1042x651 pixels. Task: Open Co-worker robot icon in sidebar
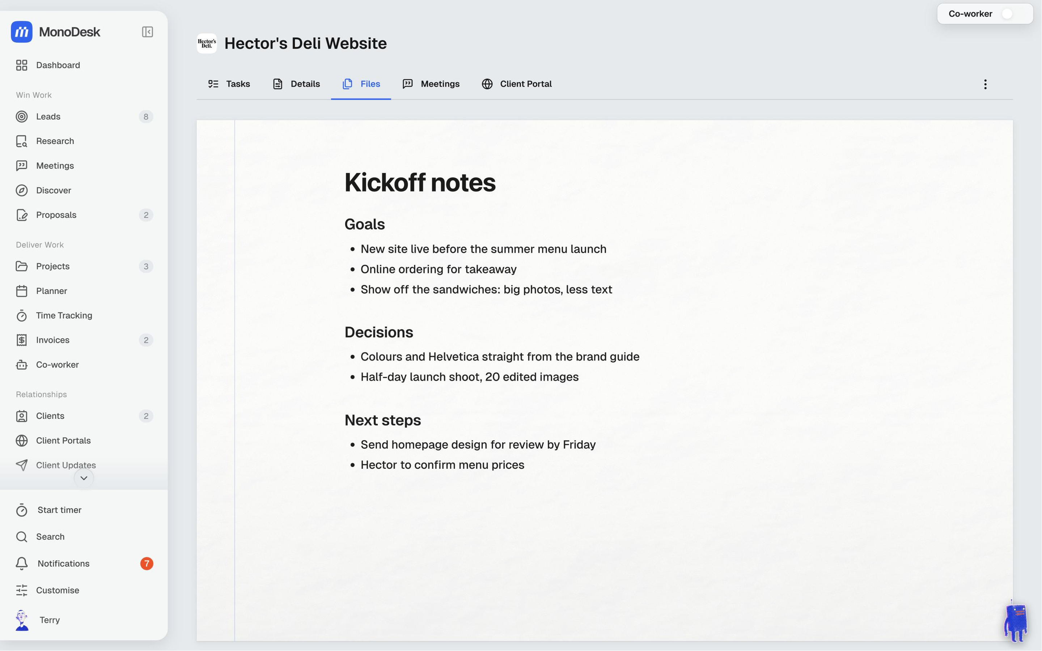pyautogui.click(x=22, y=365)
